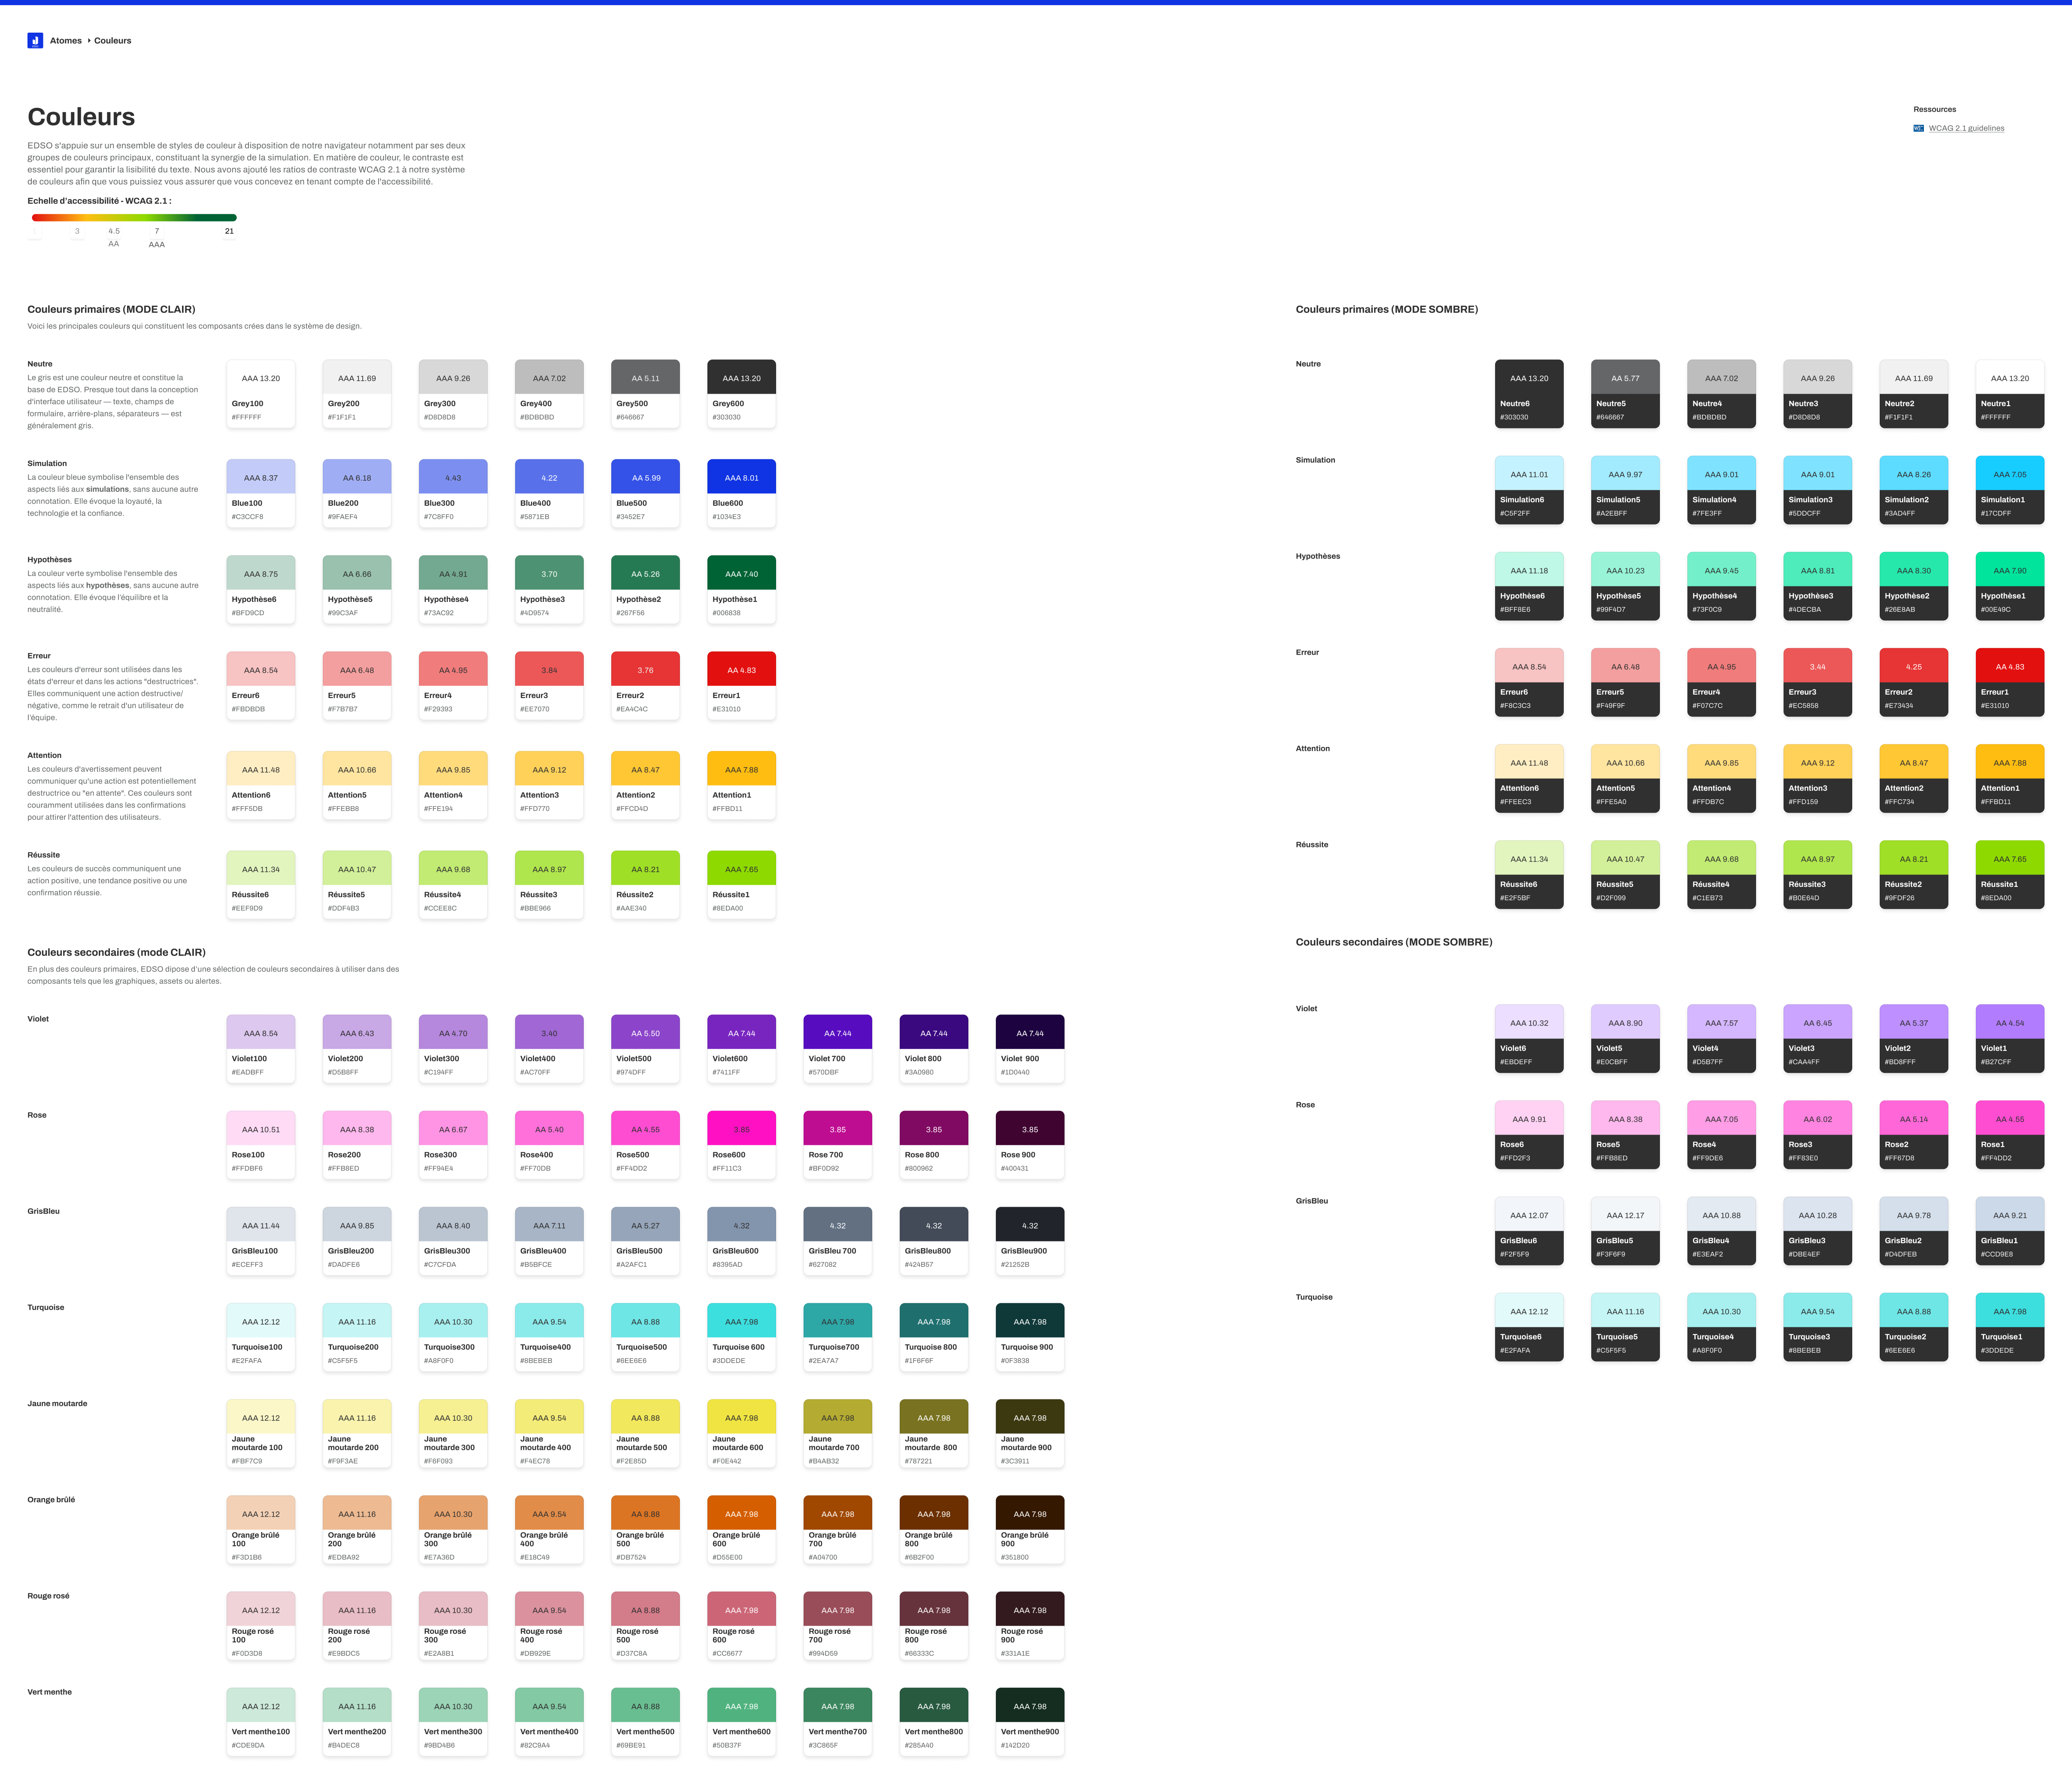Viewport: 2072px width, 1784px height.
Task: Choose light-mode Hypothèse4 #73AC92 swatch
Action: (453, 589)
